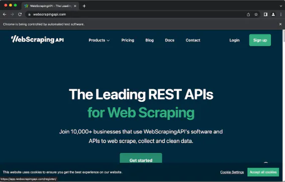The image size is (285, 182).
Task: Accept all cookies
Action: tap(263, 172)
